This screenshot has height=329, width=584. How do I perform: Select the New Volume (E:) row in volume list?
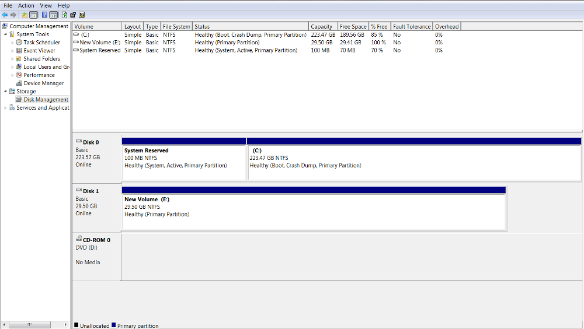(100, 43)
